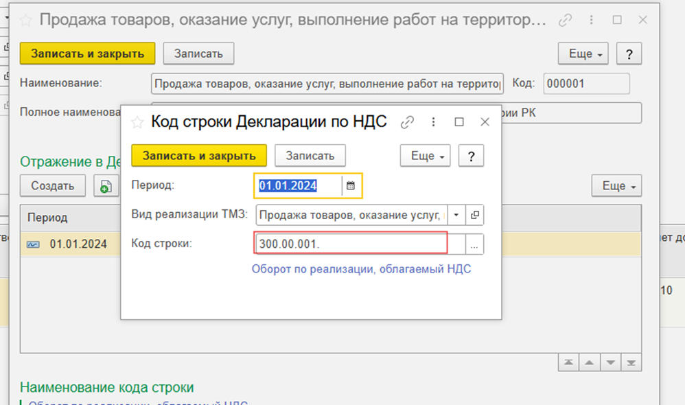This screenshot has width=685, height=405.
Task: Expand the Вид реализации ТМЗ selection list
Action: 456,215
